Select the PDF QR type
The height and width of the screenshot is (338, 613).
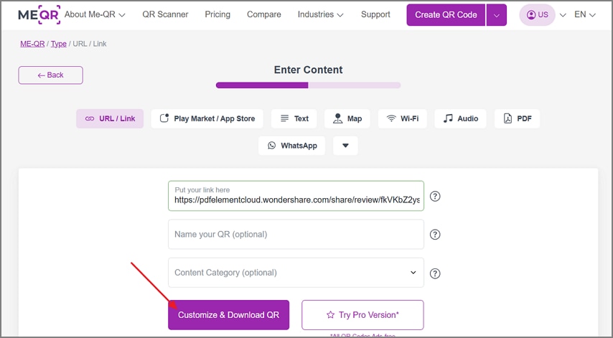[x=517, y=119]
